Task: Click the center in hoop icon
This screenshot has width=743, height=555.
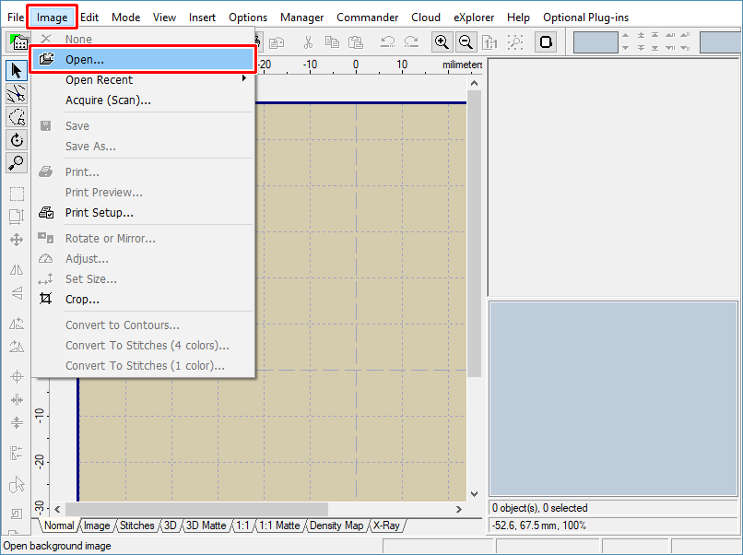Action: (x=17, y=377)
